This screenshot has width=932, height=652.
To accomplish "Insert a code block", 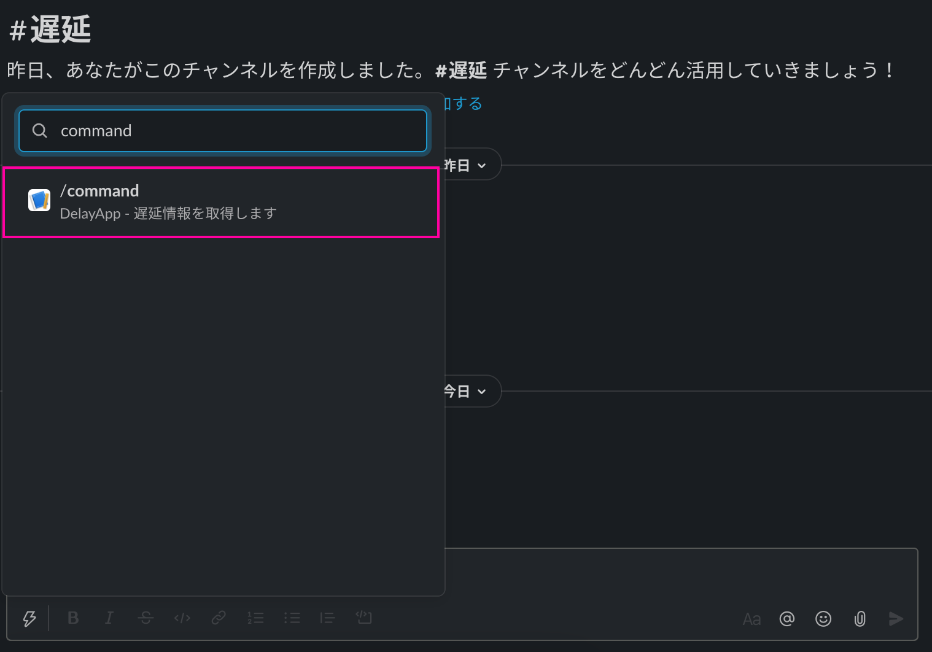I will pyautogui.click(x=364, y=618).
